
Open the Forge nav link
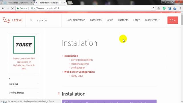137,20
